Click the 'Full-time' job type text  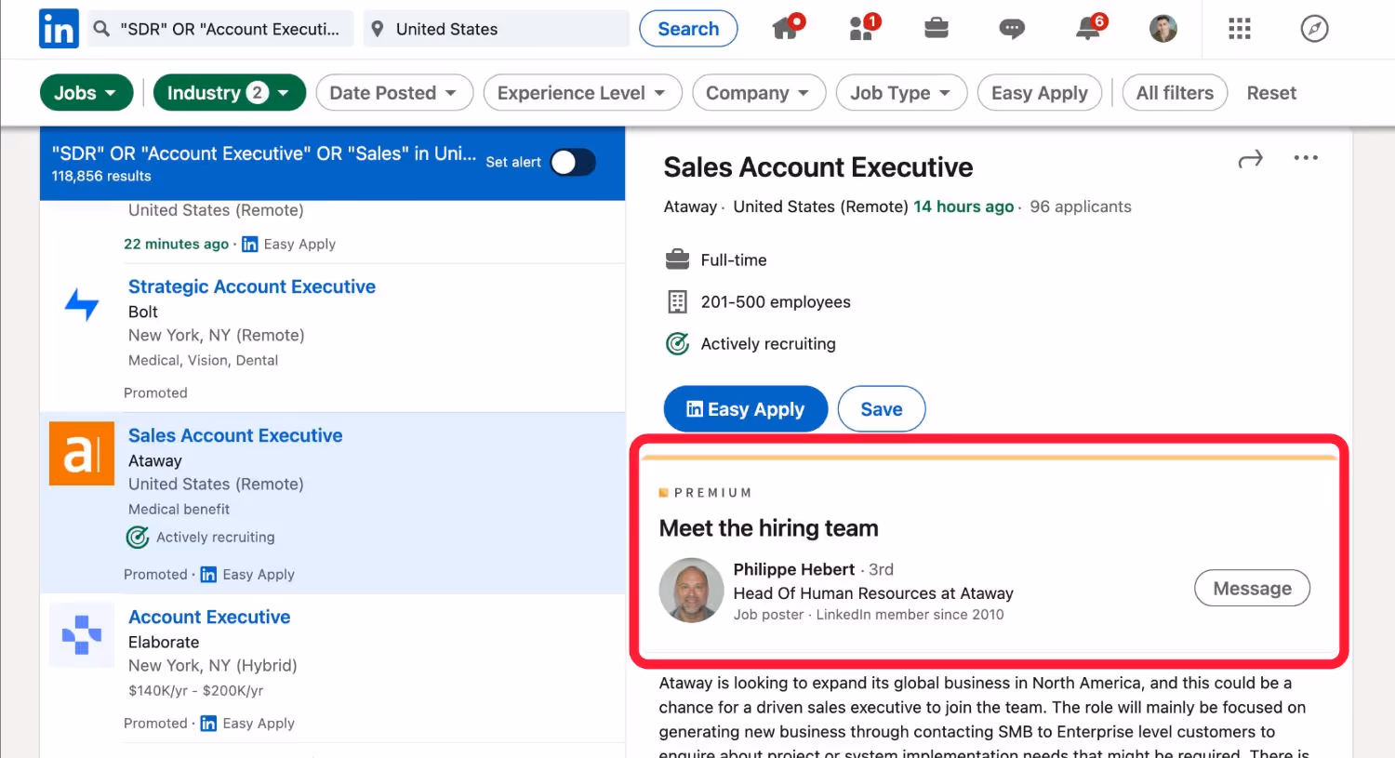coord(734,259)
